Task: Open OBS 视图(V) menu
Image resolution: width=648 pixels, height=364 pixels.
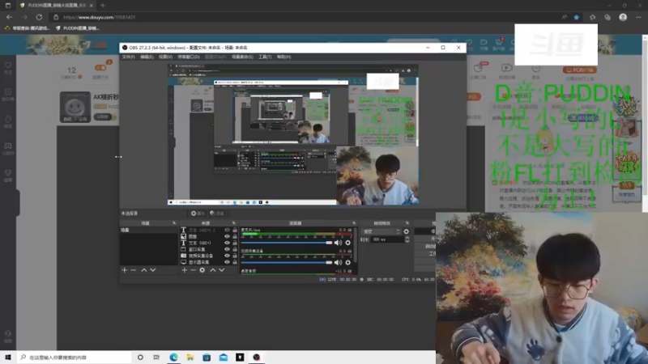Action: coord(165,57)
